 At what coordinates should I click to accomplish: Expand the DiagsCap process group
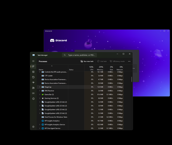point(40,87)
